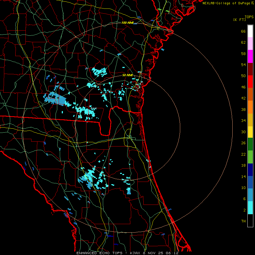Click the '62' legend value
The height and width of the screenshot is (255, 255).
click(x=243, y=42)
